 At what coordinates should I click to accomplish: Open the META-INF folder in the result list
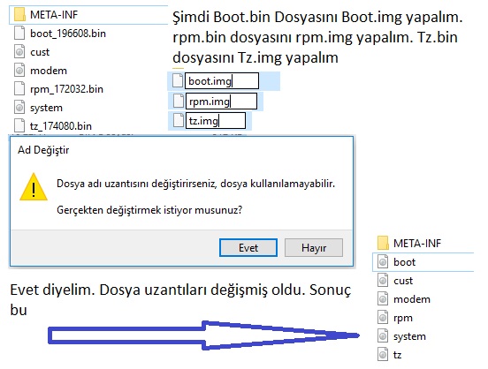pyautogui.click(x=417, y=243)
